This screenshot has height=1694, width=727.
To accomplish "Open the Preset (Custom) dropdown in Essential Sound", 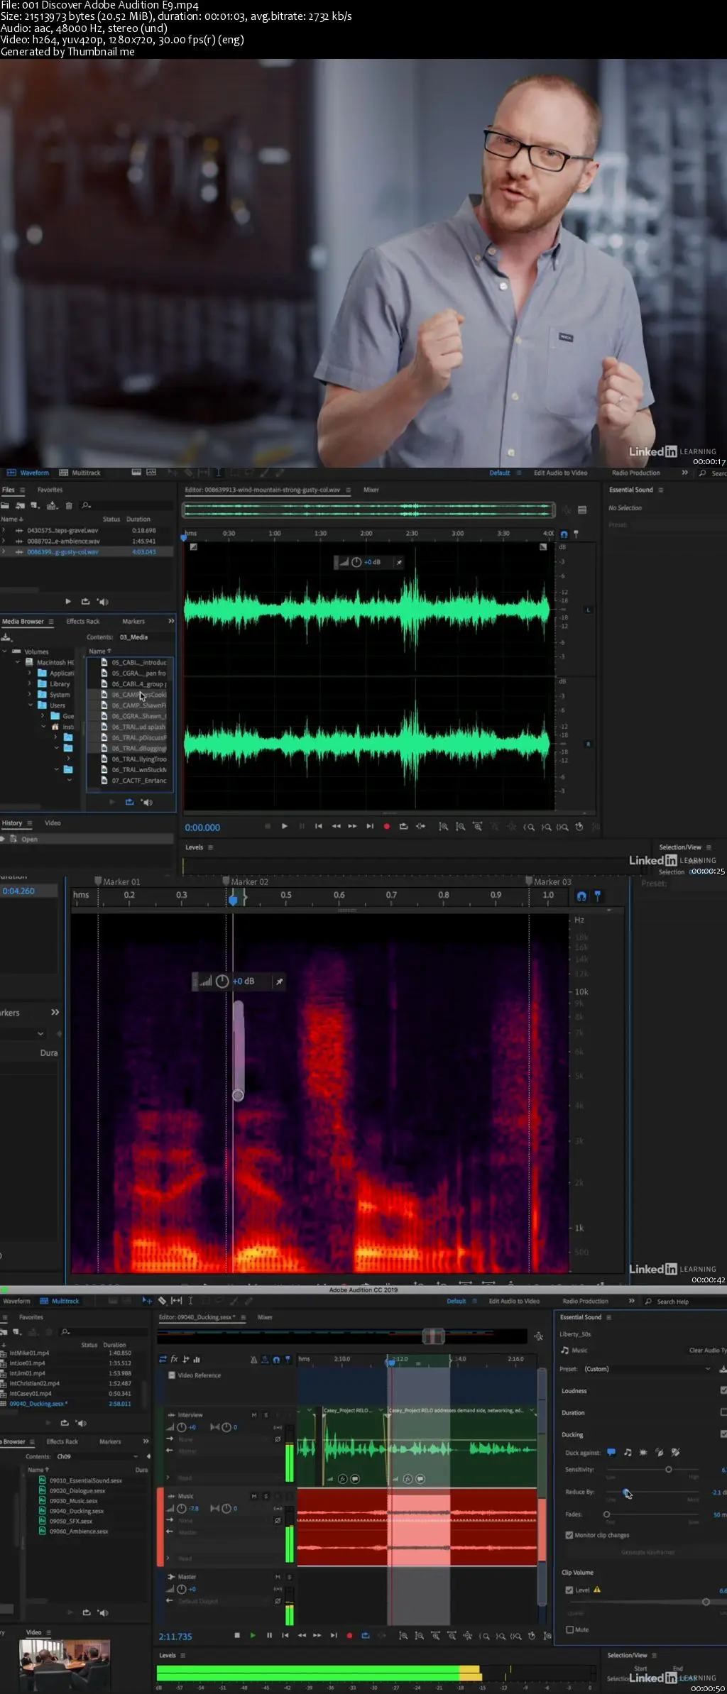I will (x=646, y=1369).
